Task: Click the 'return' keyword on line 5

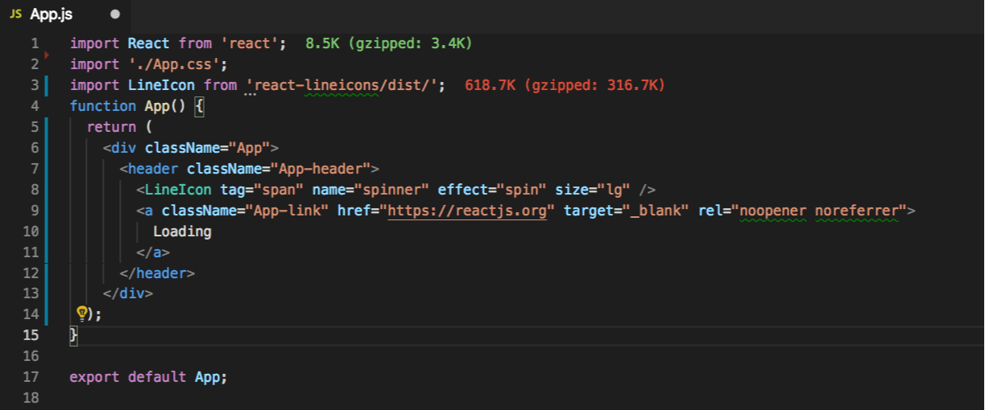Action: click(112, 127)
